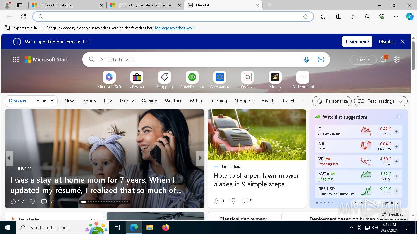Open Watchlist suggestions more options
This screenshot has height=234, width=417.
point(397,117)
